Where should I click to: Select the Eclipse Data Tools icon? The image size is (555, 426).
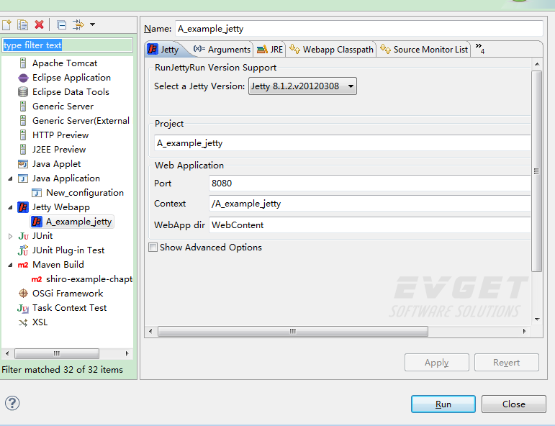coord(23,92)
